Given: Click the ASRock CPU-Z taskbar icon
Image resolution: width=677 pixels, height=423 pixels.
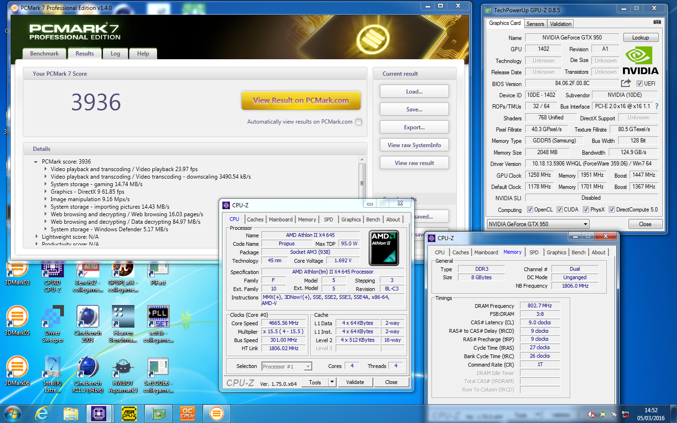Looking at the screenshot, I should point(129,414).
